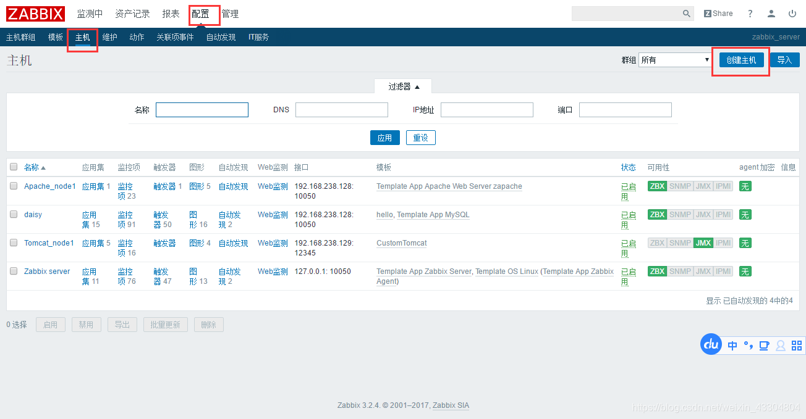The image size is (806, 419).
Task: Switch to the 关联项事件 submenu
Action: point(175,37)
